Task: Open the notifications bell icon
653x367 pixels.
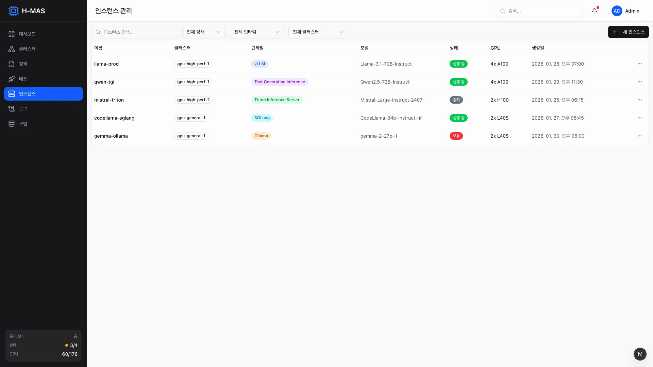Action: click(595, 11)
